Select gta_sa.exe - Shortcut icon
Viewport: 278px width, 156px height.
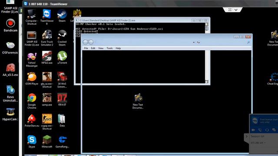47,80
